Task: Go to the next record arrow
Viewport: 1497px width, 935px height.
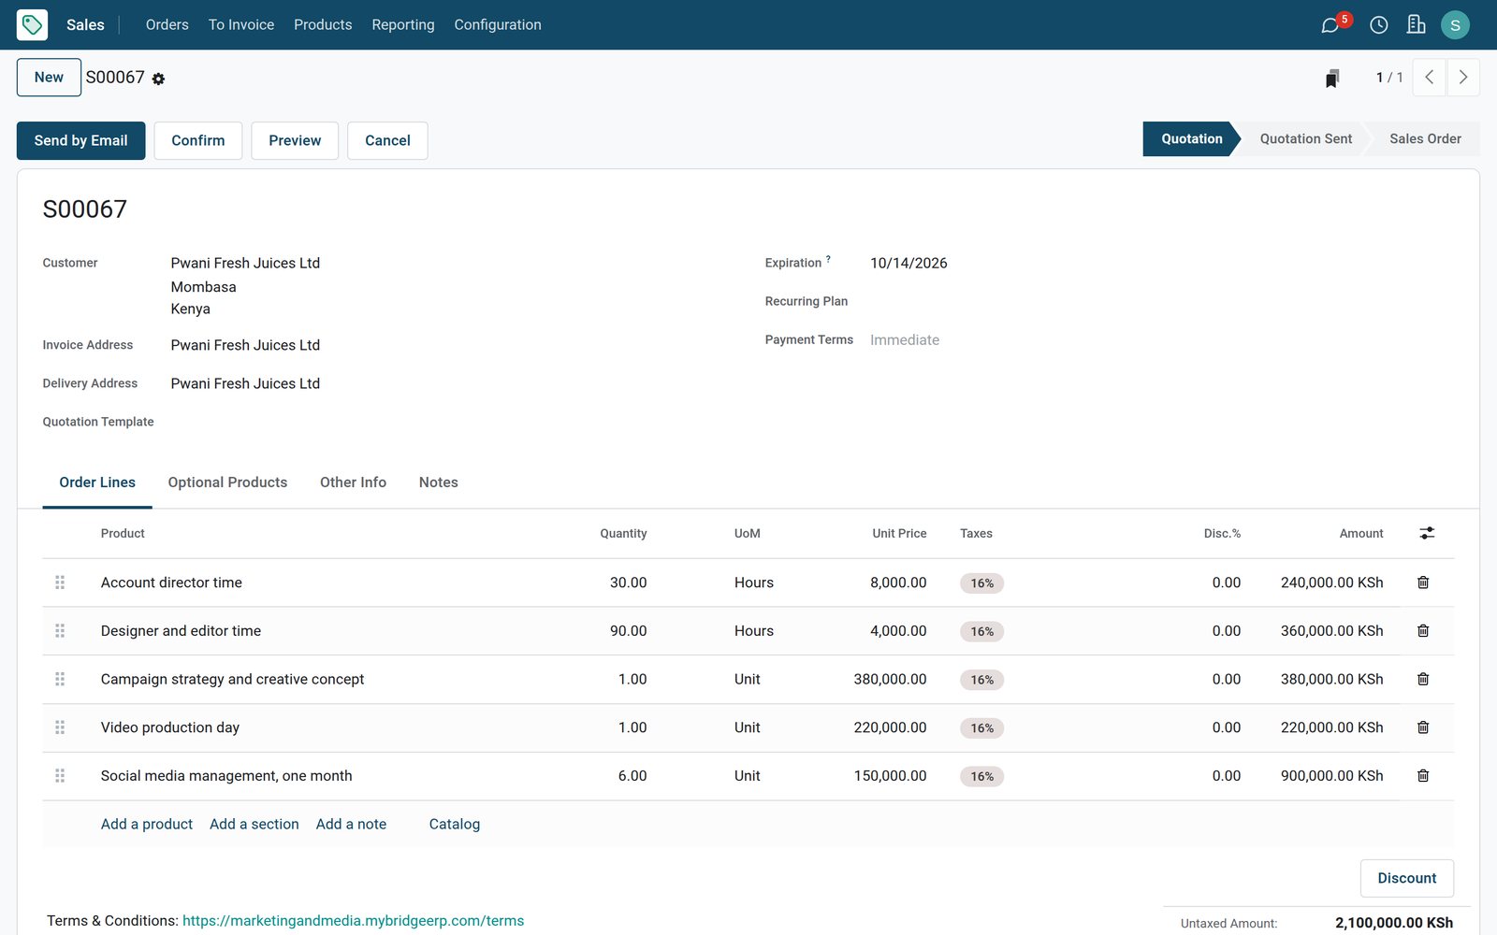Action: coord(1463,78)
